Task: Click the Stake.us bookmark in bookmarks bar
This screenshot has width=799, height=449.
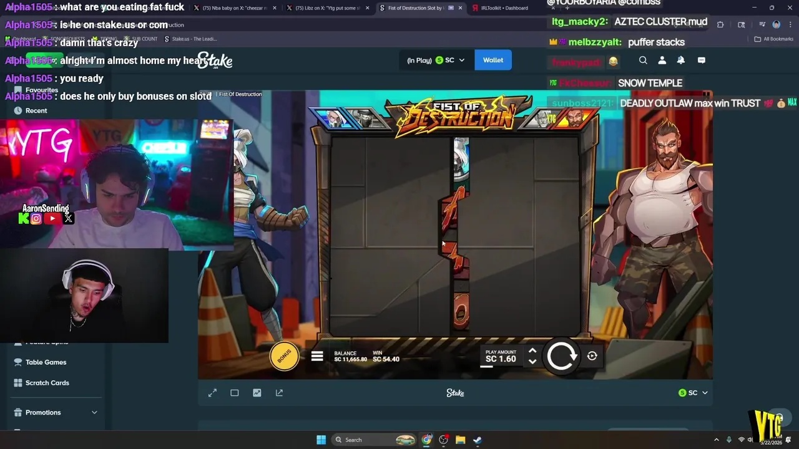Action: (190, 39)
